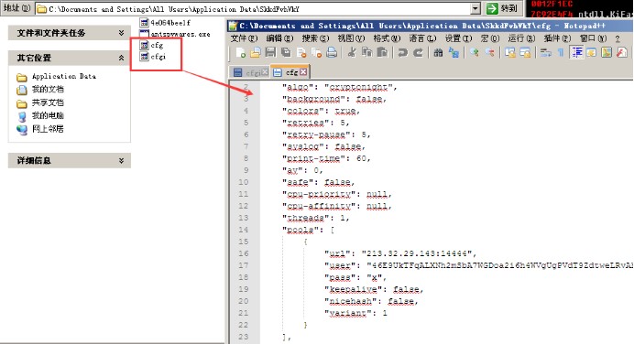634x344 pixels.
Task: Click the Paste icon in Notepad++ toolbar
Action: point(382,52)
